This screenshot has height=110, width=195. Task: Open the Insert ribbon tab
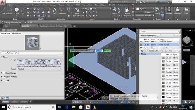(17, 5)
